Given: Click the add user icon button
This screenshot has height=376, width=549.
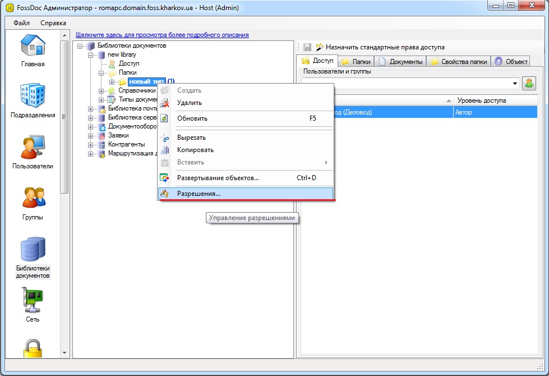Looking at the screenshot, I should pyautogui.click(x=528, y=83).
